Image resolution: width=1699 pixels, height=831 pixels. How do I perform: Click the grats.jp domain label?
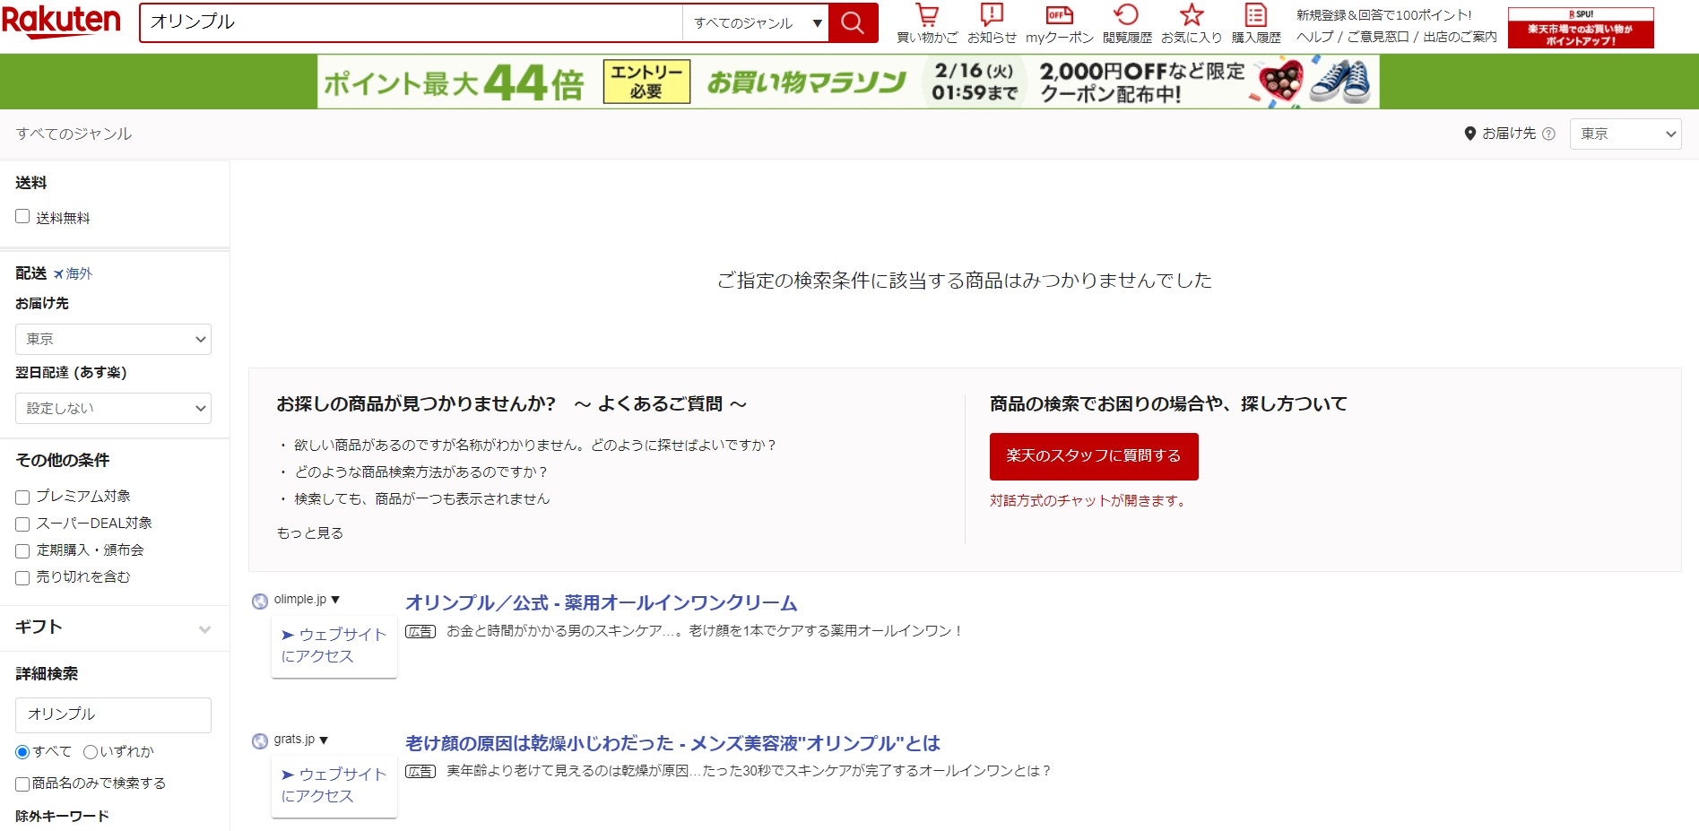coord(294,739)
